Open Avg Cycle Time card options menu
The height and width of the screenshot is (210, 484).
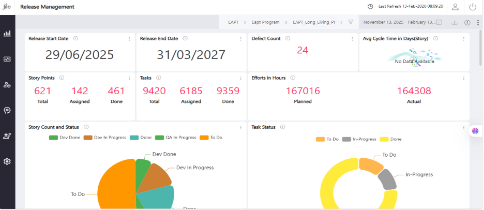coord(464,39)
